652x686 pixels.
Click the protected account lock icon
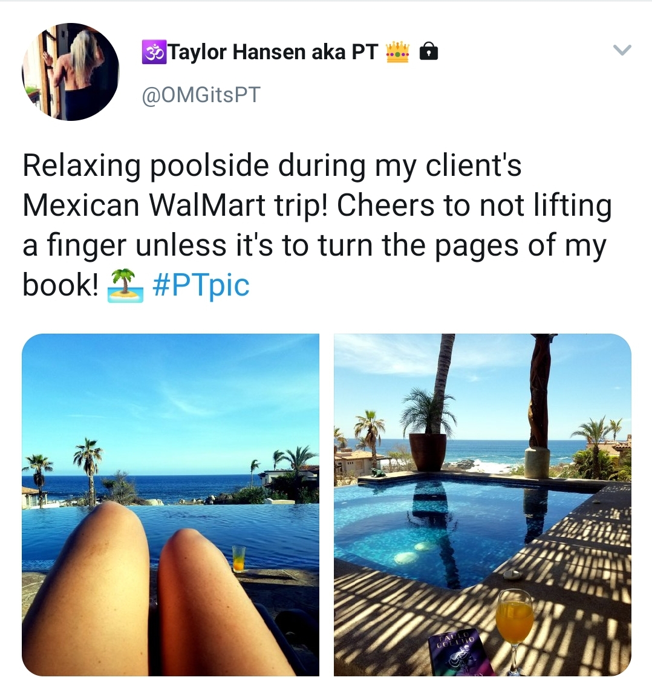(428, 53)
